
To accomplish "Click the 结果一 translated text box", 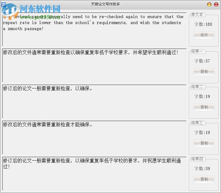I will (x=94, y=65).
